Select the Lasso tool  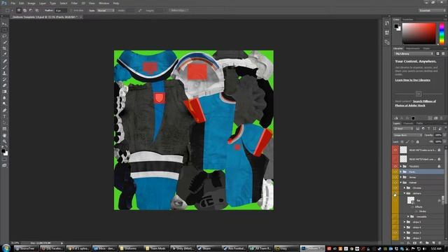(4, 36)
